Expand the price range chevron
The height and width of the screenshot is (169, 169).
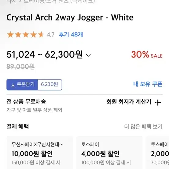pyautogui.click(x=88, y=55)
